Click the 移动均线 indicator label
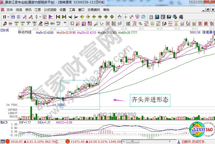Screen dimensions: 215x144 pyautogui.click(x=25, y=32)
